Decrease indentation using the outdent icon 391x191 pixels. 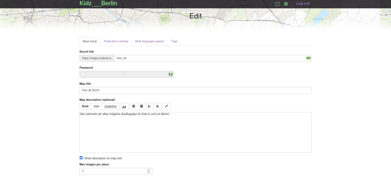[157, 106]
